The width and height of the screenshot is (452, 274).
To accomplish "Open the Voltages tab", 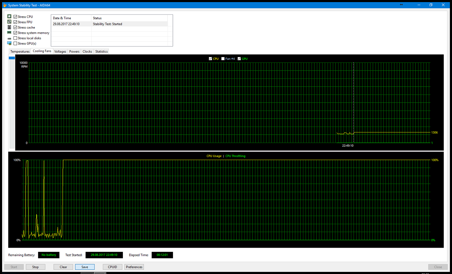I will coord(60,52).
